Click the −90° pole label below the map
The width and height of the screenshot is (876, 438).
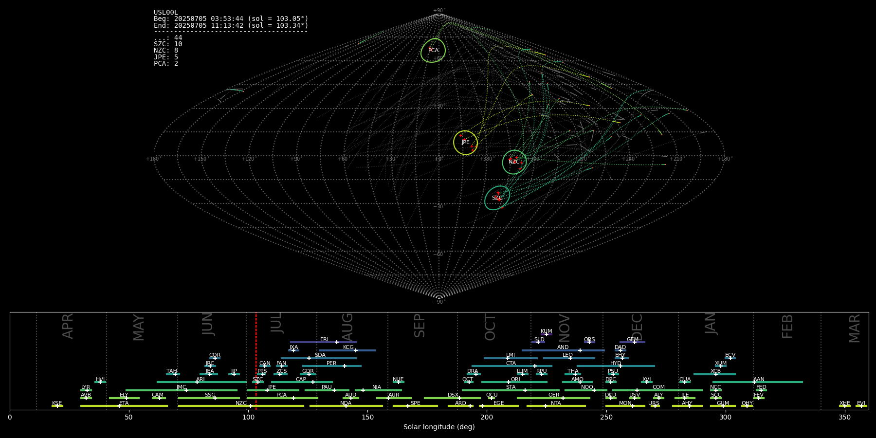click(439, 302)
